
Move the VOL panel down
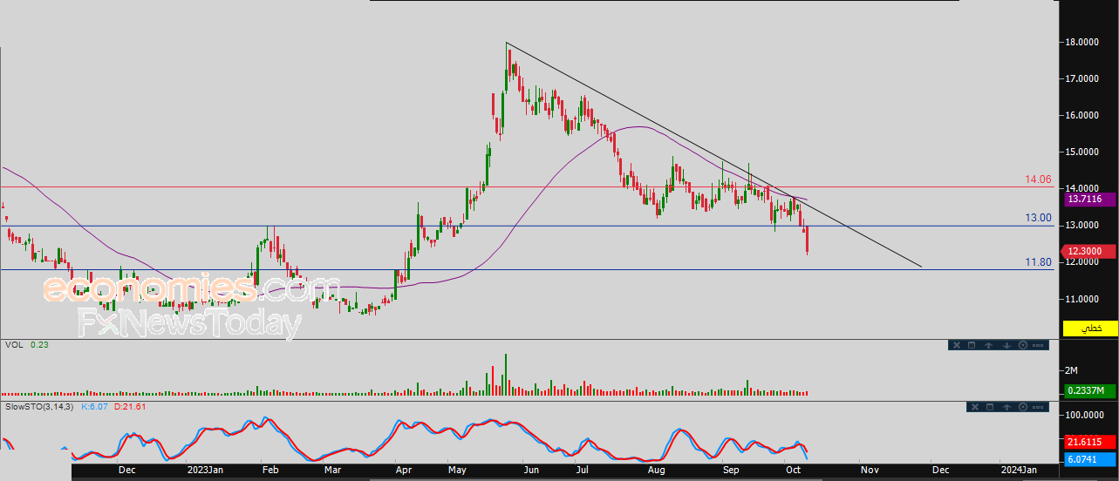(1006, 345)
